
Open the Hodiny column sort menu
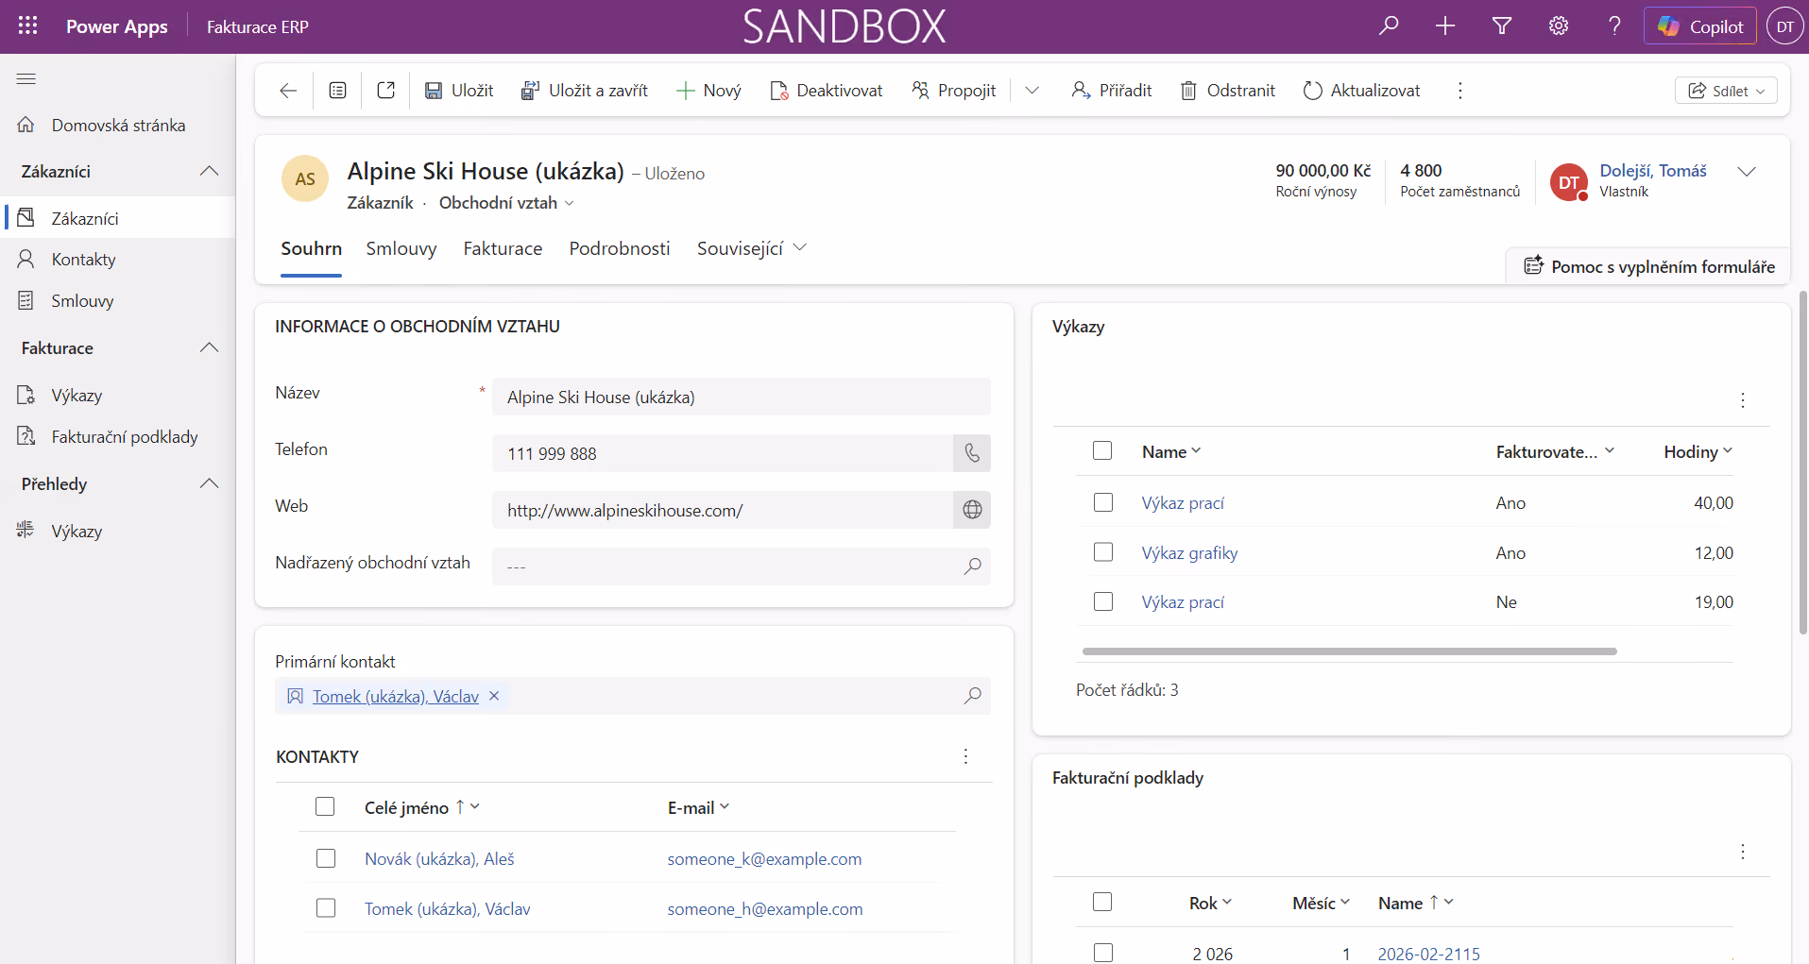click(1698, 451)
